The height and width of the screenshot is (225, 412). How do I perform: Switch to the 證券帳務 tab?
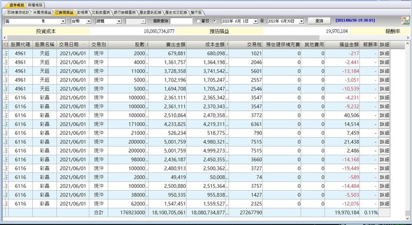17,5
